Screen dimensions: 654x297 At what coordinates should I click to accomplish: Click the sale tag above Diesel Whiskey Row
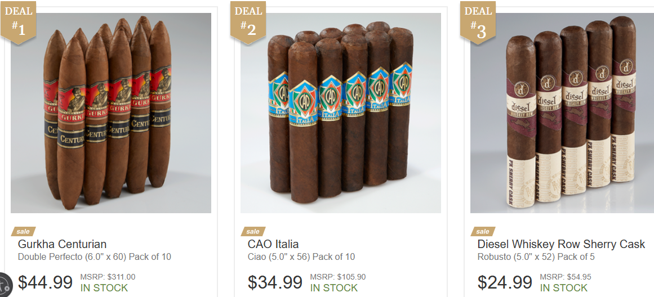tap(483, 231)
